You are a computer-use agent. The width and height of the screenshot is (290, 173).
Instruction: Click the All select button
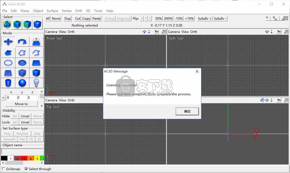48,18
